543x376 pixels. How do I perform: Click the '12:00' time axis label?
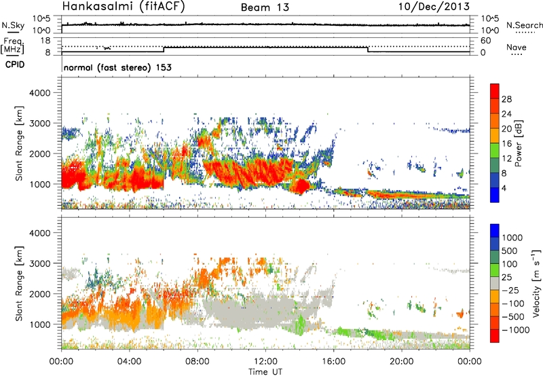click(x=265, y=362)
